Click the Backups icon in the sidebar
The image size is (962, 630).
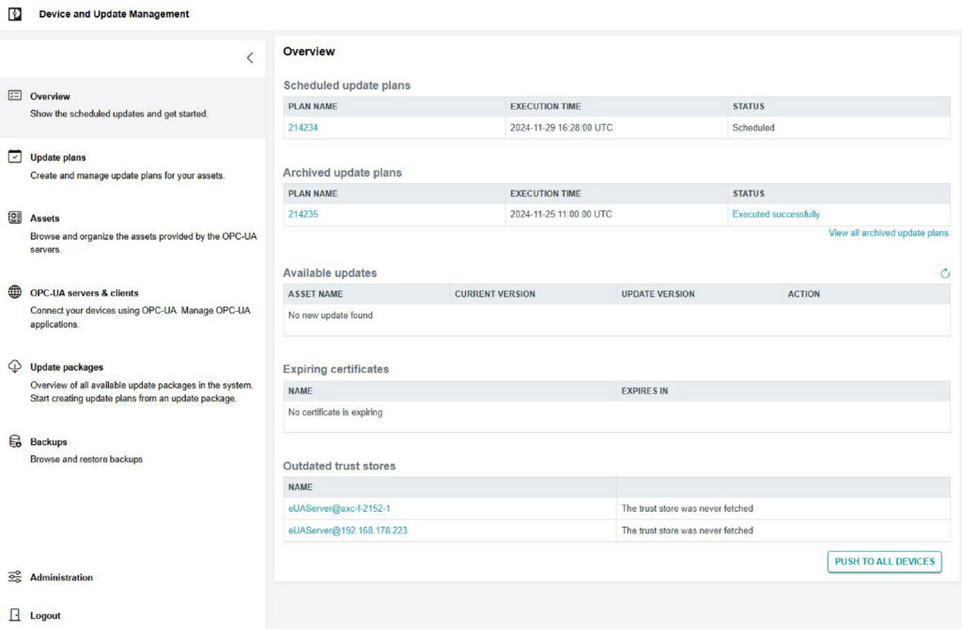click(15, 440)
